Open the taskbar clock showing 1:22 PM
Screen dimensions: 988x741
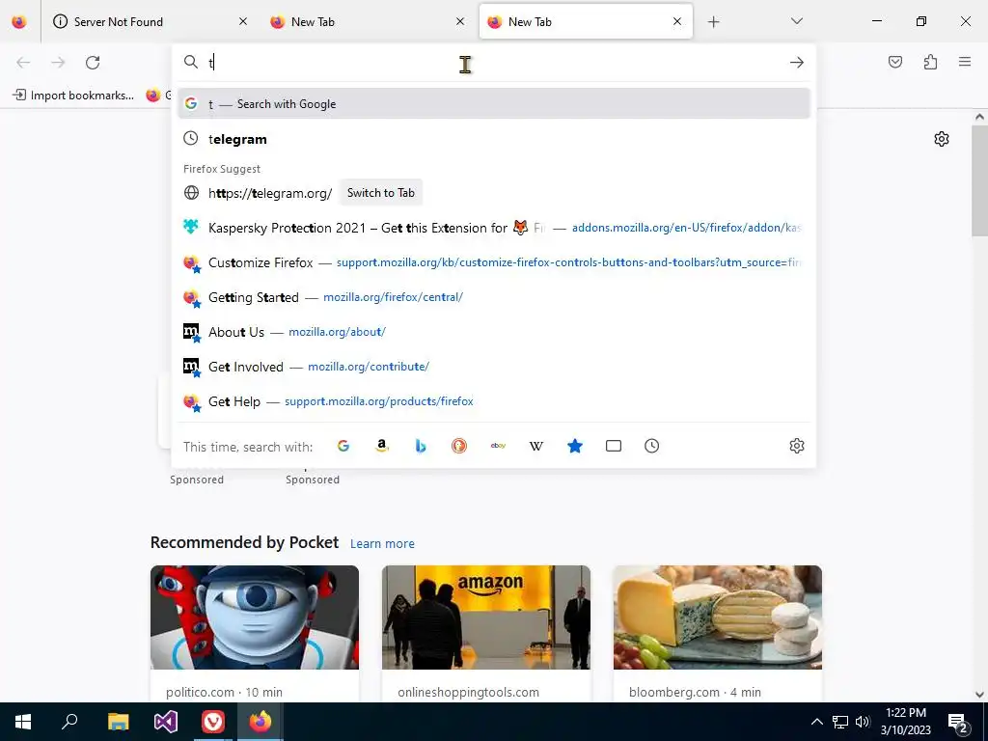tap(906, 722)
